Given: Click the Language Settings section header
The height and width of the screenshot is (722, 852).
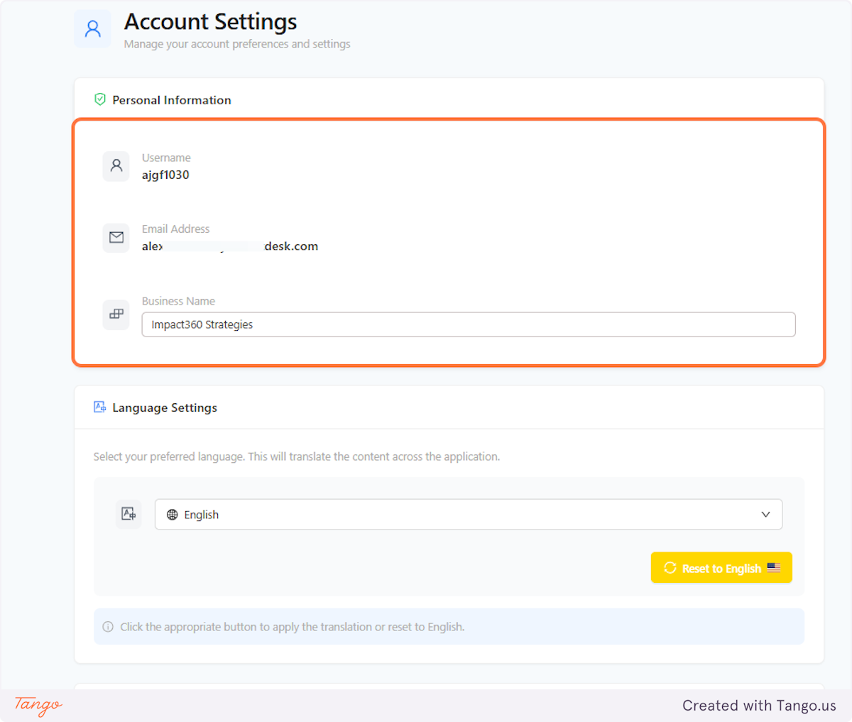Looking at the screenshot, I should (x=165, y=407).
